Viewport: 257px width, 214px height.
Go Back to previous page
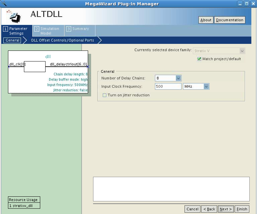[x=209, y=209]
